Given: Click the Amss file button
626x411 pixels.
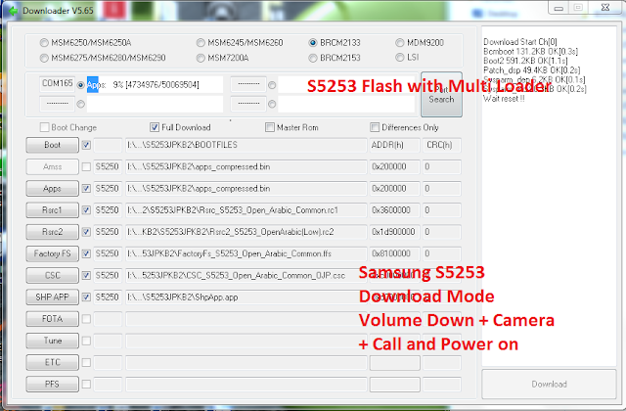Looking at the screenshot, I should [x=52, y=167].
